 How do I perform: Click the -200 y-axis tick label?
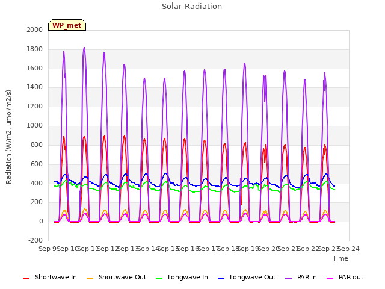pyautogui.click(x=35, y=241)
